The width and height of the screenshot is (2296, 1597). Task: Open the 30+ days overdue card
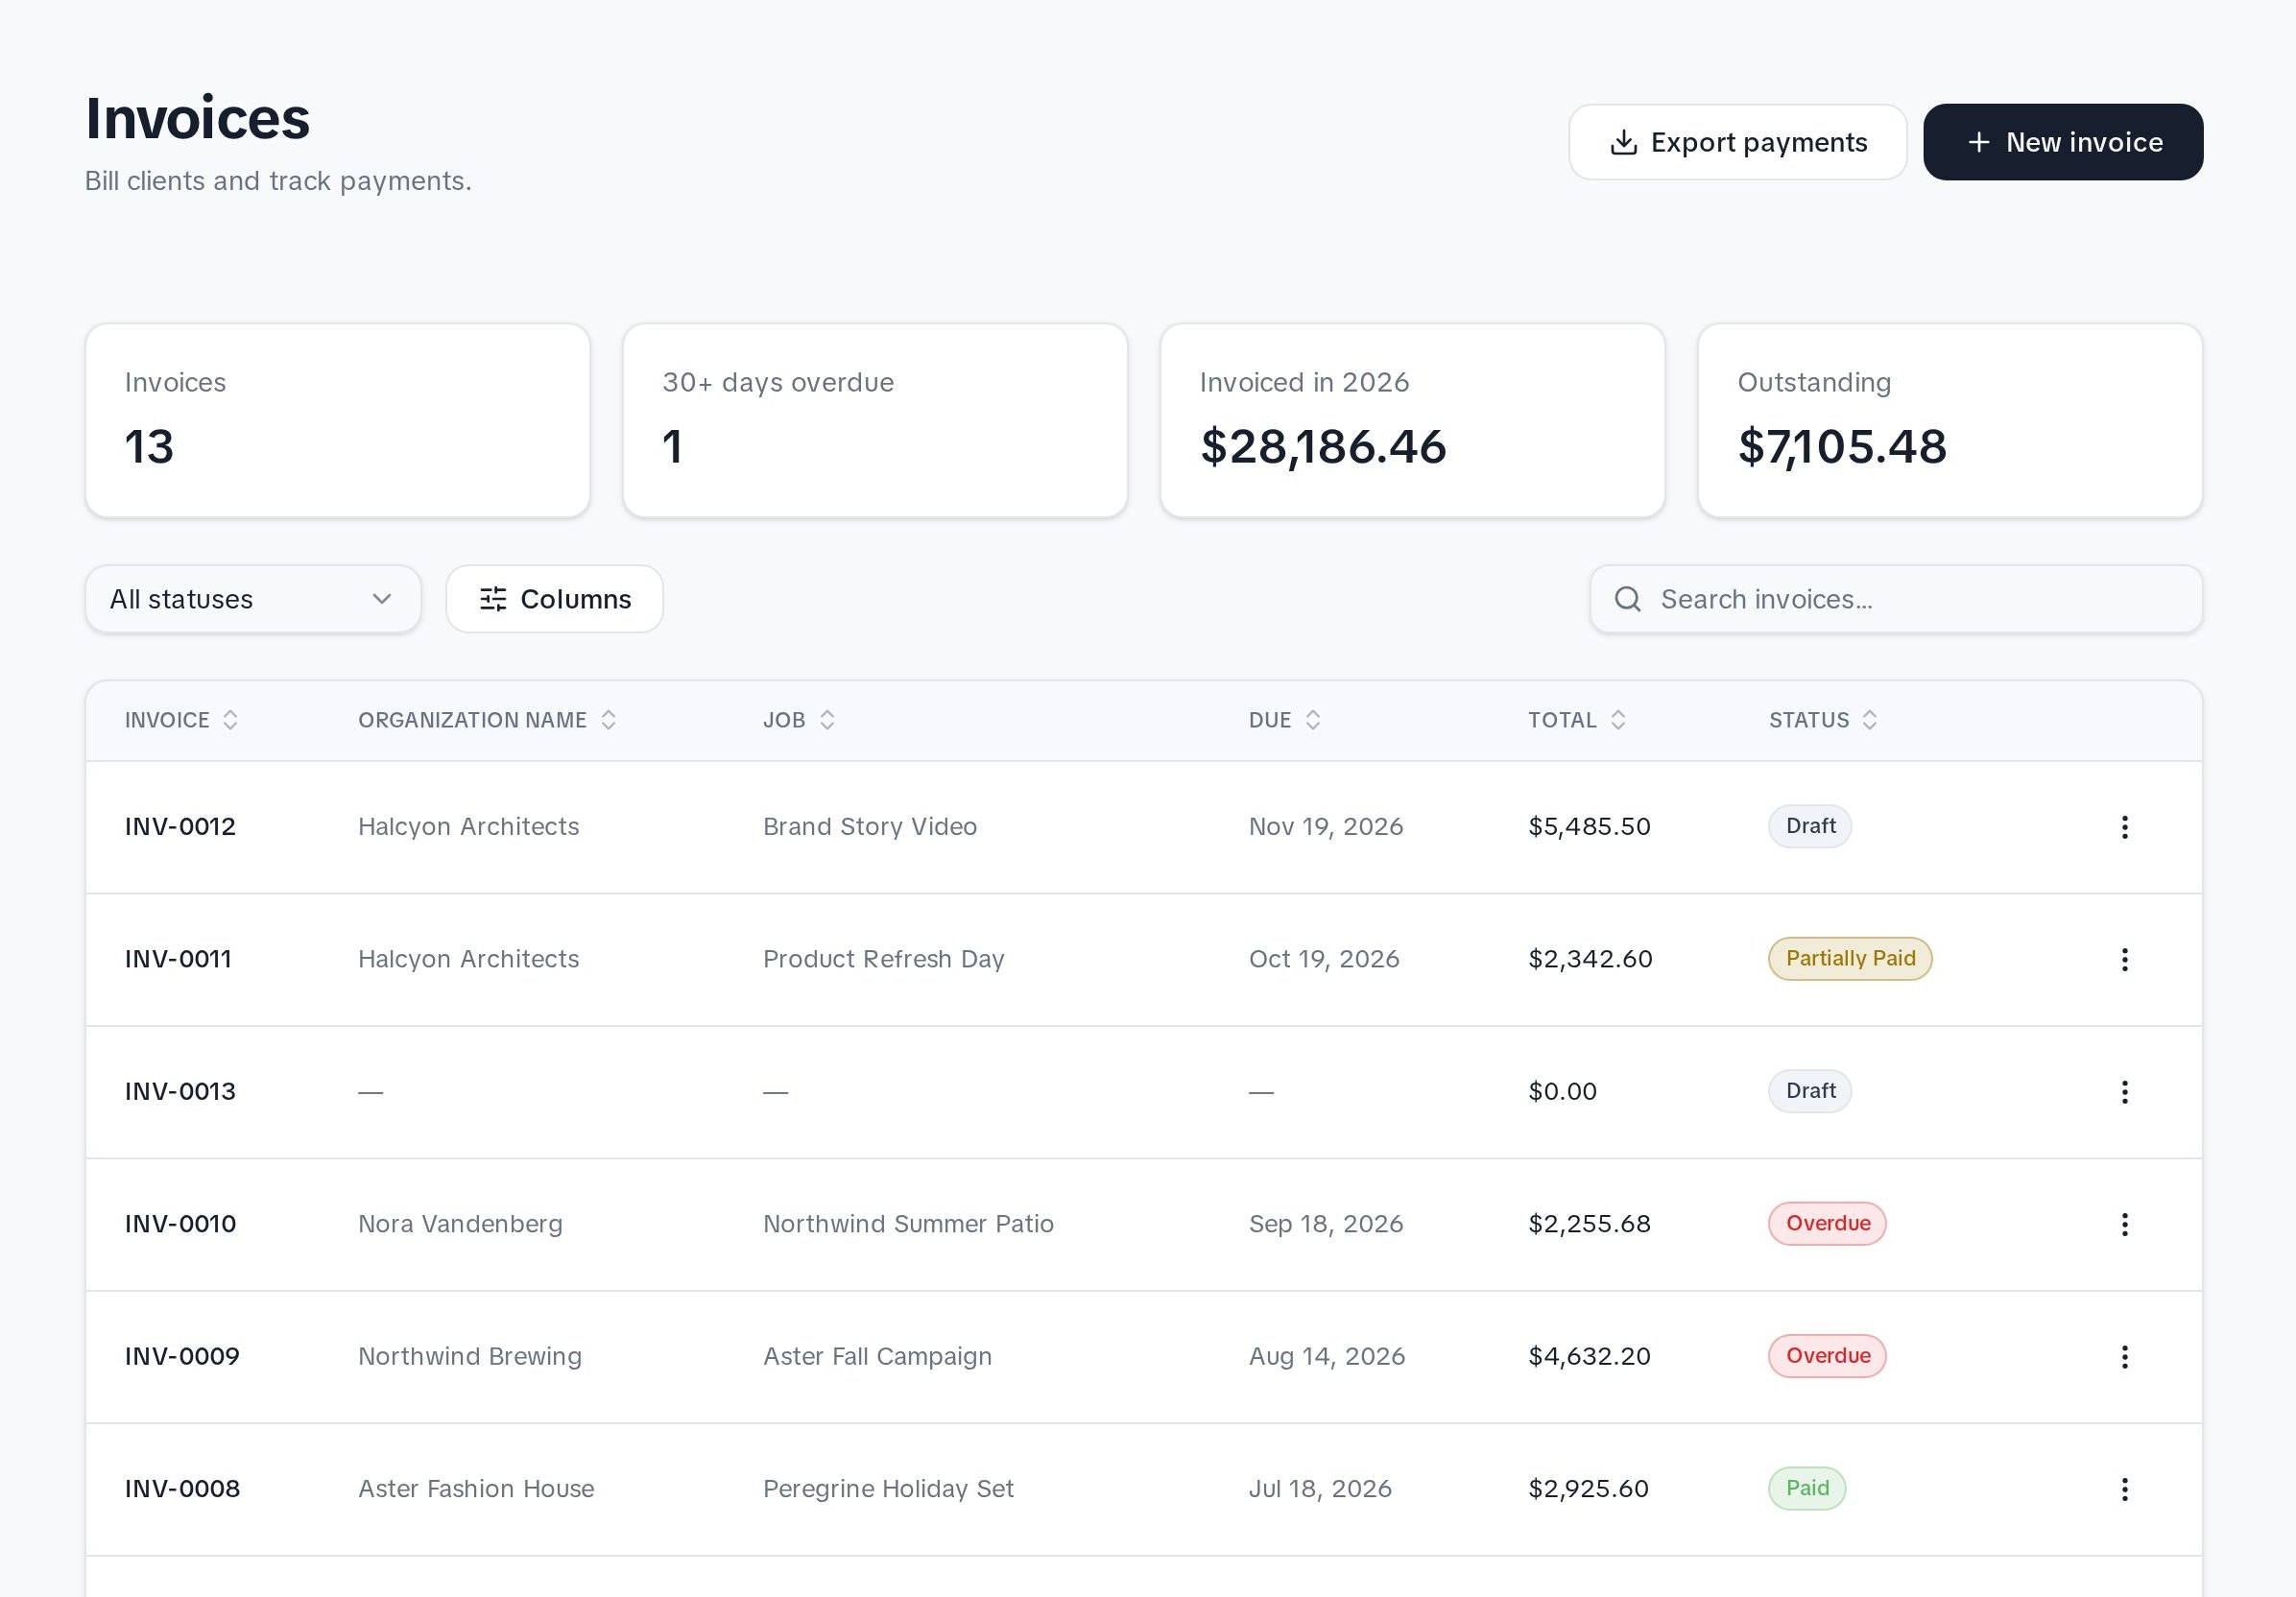click(875, 420)
